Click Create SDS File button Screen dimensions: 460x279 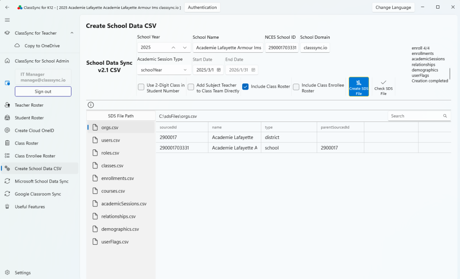pos(359,87)
